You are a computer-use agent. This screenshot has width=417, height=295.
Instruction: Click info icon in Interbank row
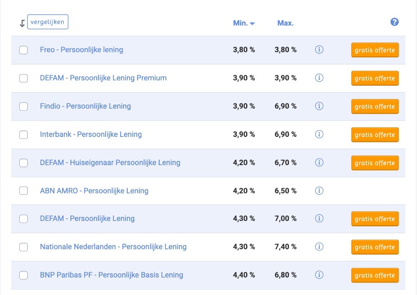319,134
